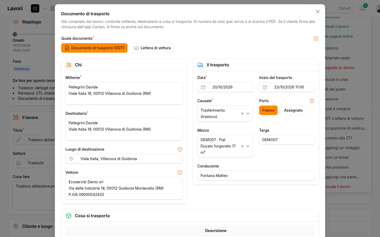Image resolution: width=380 pixels, height=237 pixels.
Task: Select Documento di trasporto (DDT) option
Action: [94, 48]
